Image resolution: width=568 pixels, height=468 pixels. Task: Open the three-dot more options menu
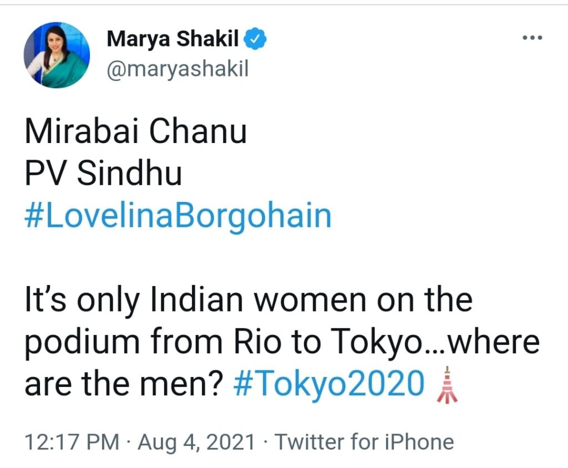[532, 38]
